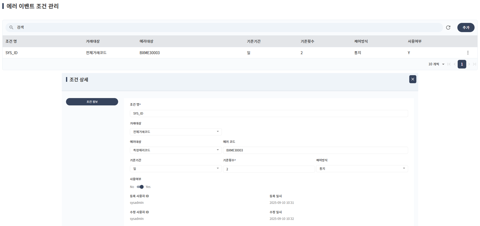Click the refresh icon beside the search bar
This screenshot has height=226, width=480.
click(448, 27)
